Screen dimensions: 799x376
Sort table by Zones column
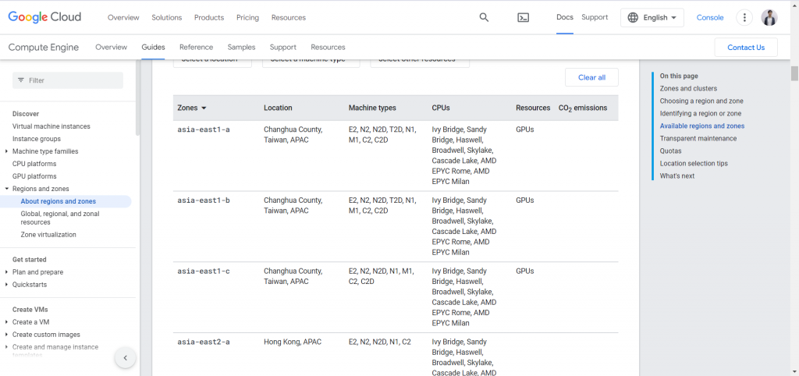coord(192,108)
